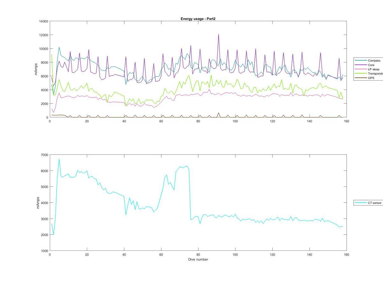Click the tallest Core spike near 12000 mAmps
Image resolution: width=383 pixels, height=282 pixels.
(x=219, y=35)
